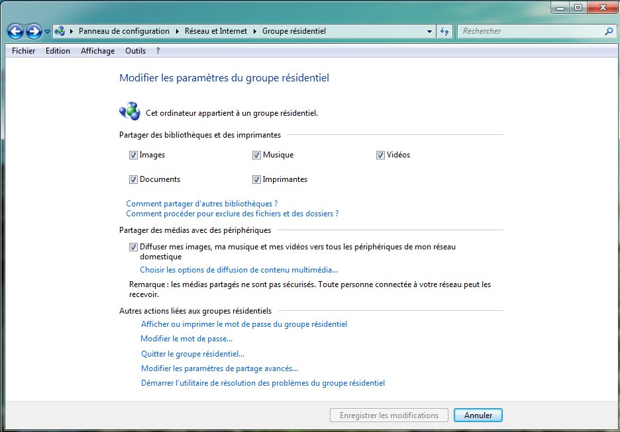Start the résolution des problèmes utility link
Image resolution: width=620 pixels, height=432 pixels.
pyautogui.click(x=263, y=383)
